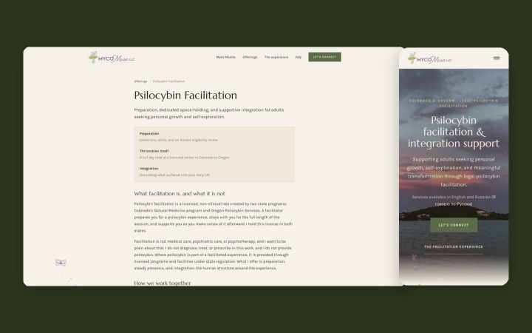Select the Integration summary row

[214, 172]
